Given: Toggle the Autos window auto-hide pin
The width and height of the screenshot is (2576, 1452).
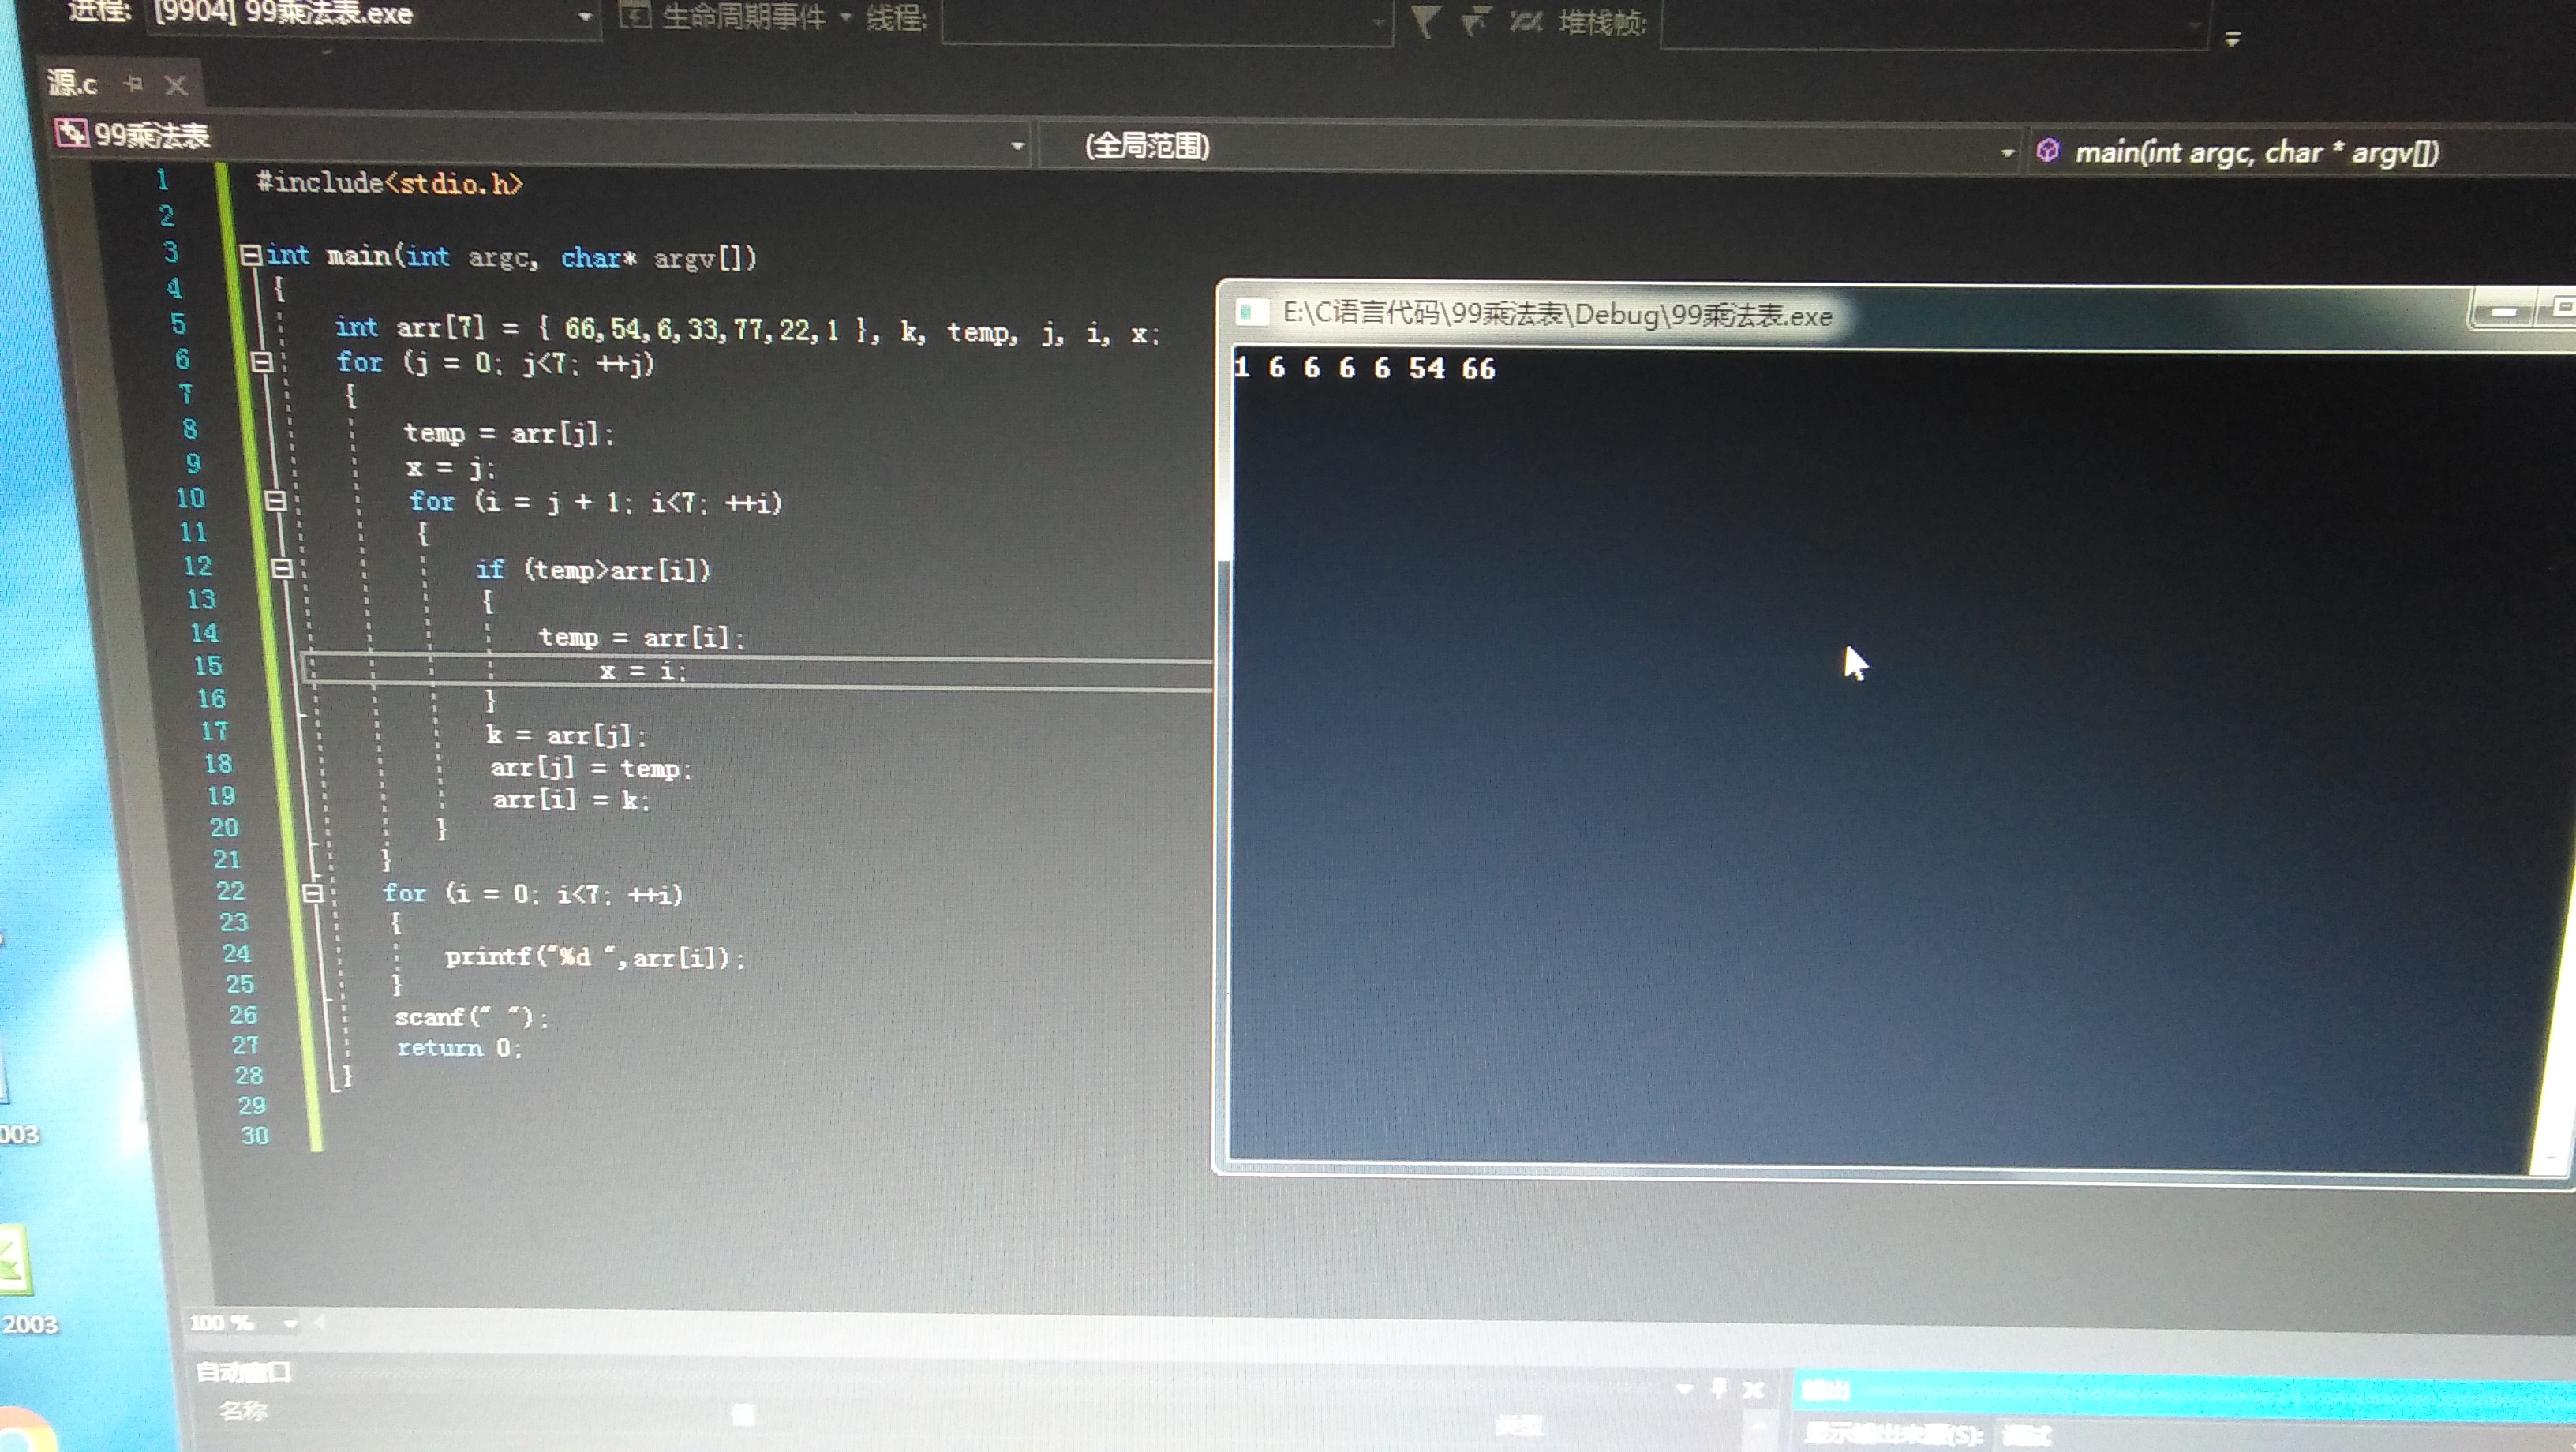Looking at the screenshot, I should [x=1718, y=1388].
